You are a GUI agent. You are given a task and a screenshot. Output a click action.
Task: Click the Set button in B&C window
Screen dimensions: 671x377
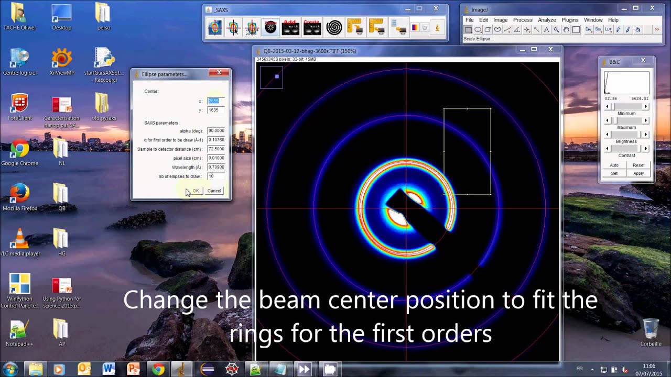point(614,173)
